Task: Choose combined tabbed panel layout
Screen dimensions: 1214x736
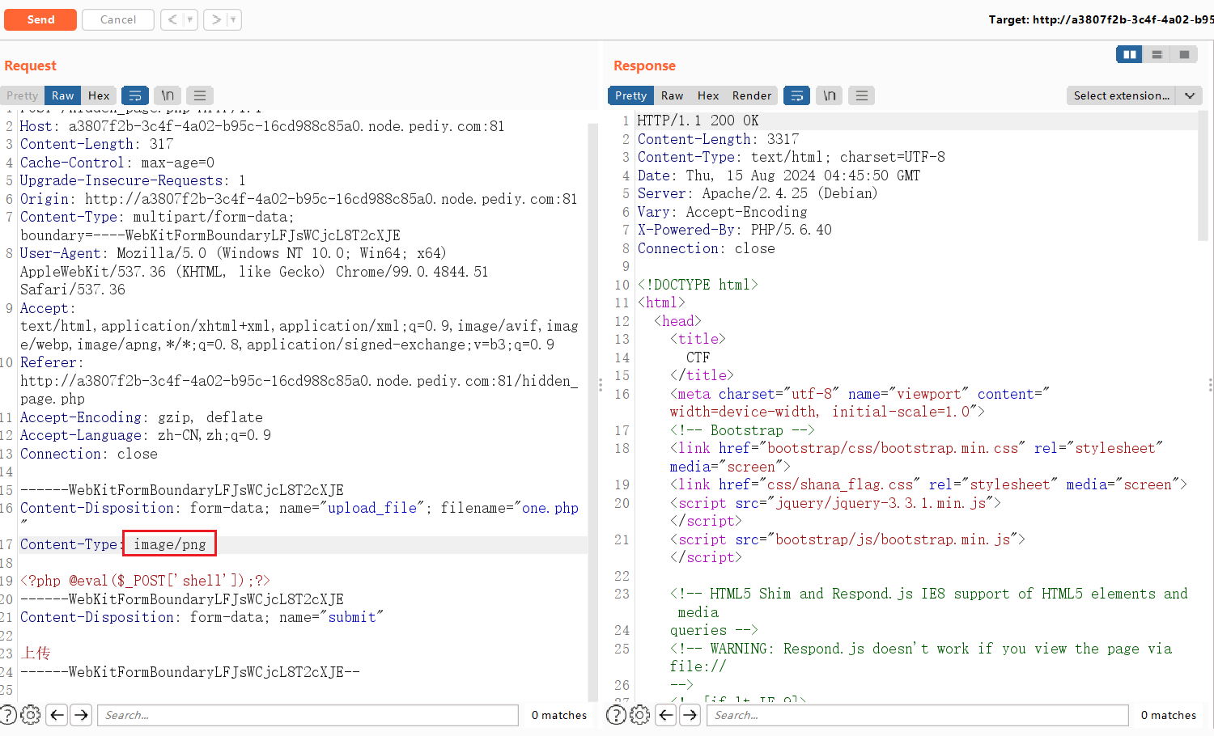Action: tap(1184, 54)
